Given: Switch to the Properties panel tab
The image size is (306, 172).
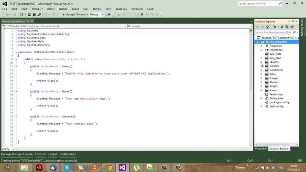Looking at the screenshot, I should click(261, 149).
